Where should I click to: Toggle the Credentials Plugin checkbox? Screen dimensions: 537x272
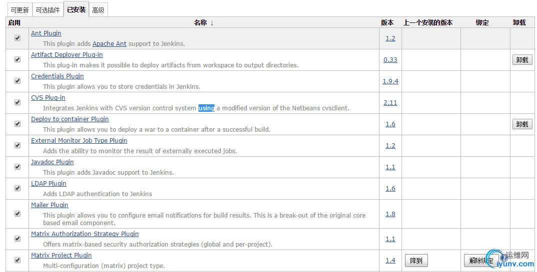pos(17,81)
